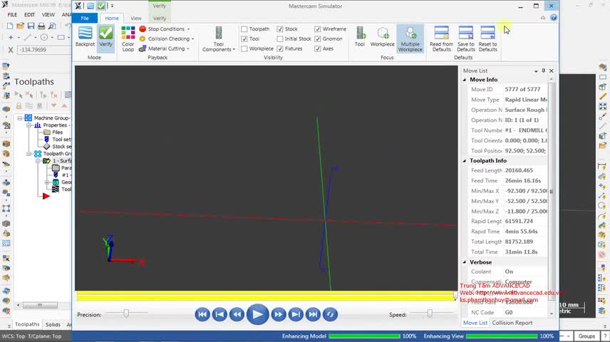
Task: Go to next operation
Action: (x=296, y=314)
